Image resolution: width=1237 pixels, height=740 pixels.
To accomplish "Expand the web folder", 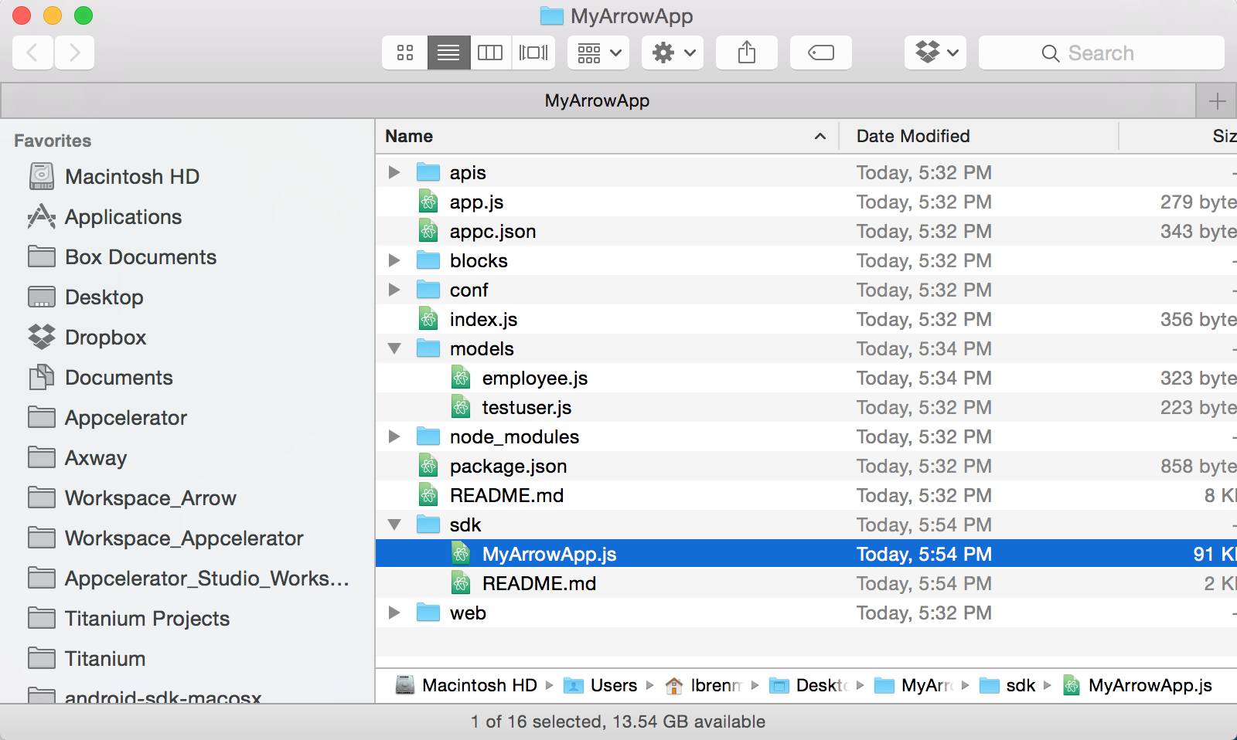I will (394, 613).
